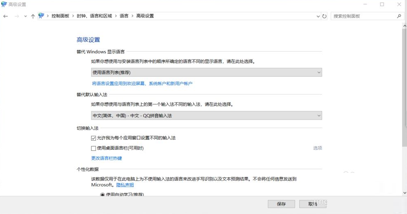Open the 更改语言栏热键 link

click(x=107, y=158)
